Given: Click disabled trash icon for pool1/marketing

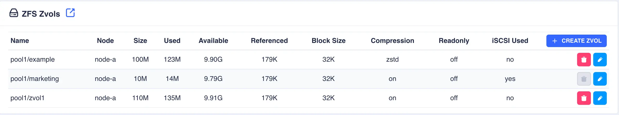Looking at the screenshot, I should [x=584, y=79].
